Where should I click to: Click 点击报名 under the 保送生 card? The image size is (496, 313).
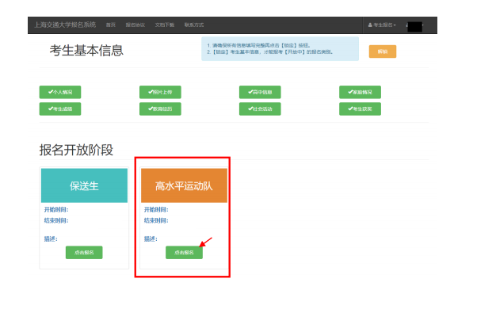pyautogui.click(x=84, y=253)
